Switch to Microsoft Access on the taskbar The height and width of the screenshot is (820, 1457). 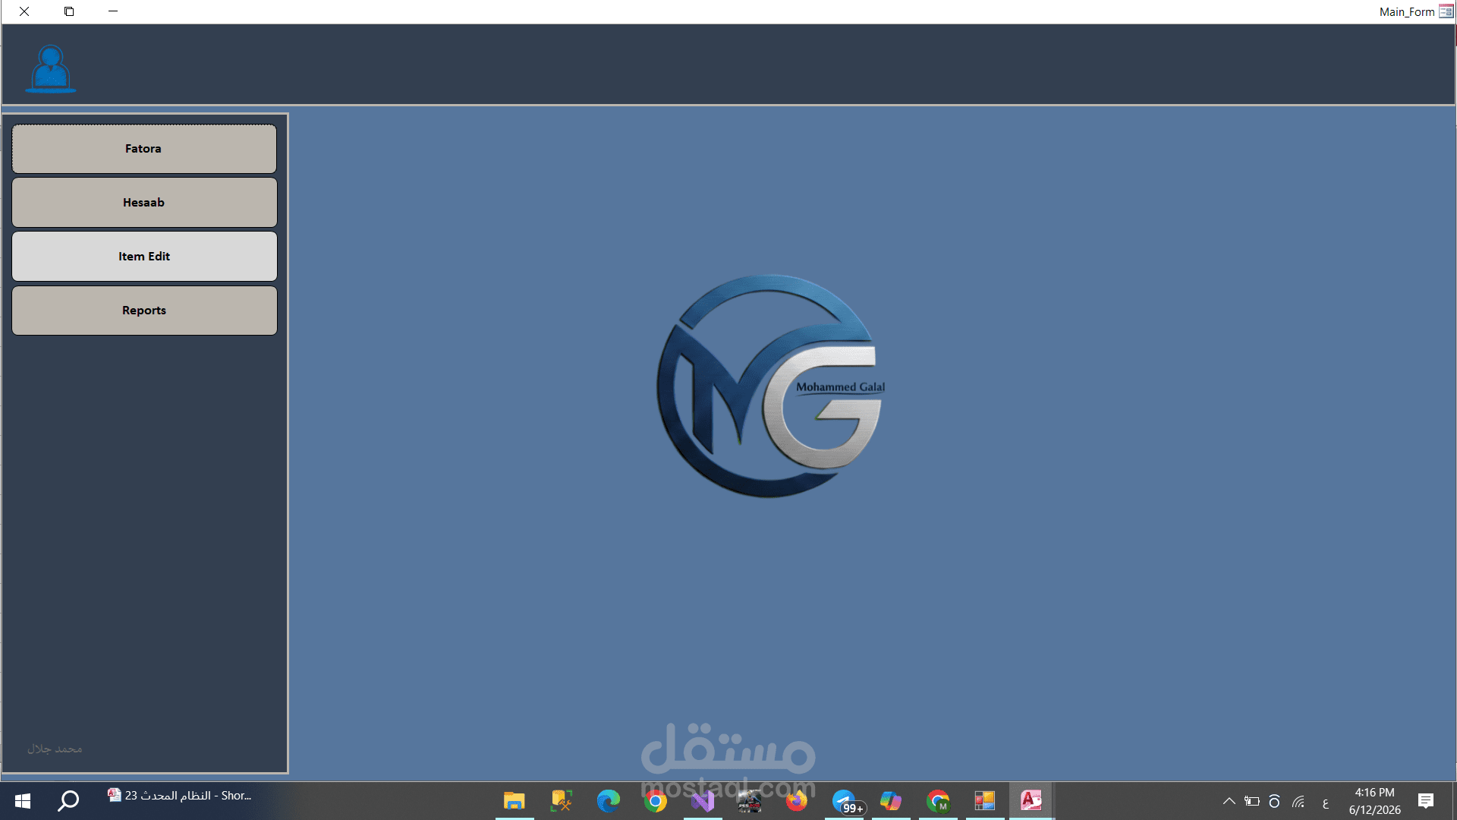pos(1031,801)
